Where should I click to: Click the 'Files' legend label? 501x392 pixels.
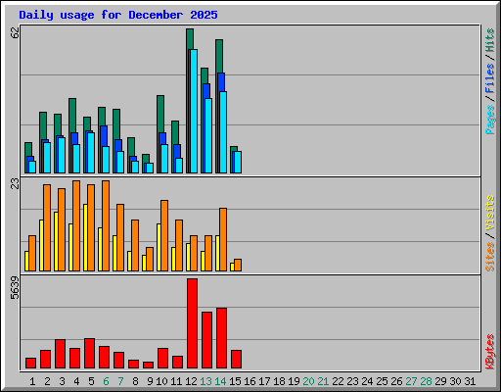click(x=490, y=78)
